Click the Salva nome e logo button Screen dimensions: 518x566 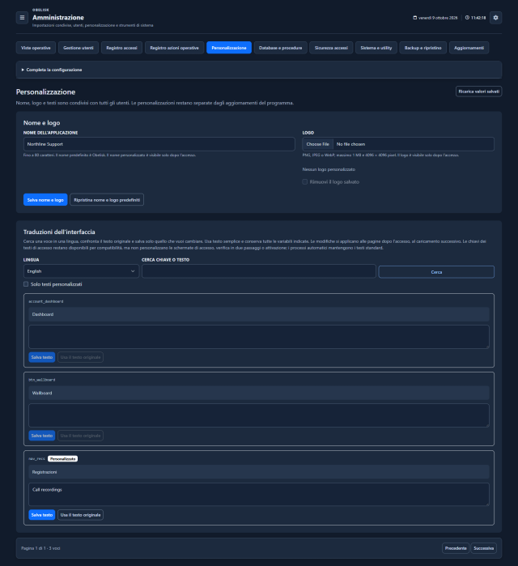pyautogui.click(x=45, y=200)
